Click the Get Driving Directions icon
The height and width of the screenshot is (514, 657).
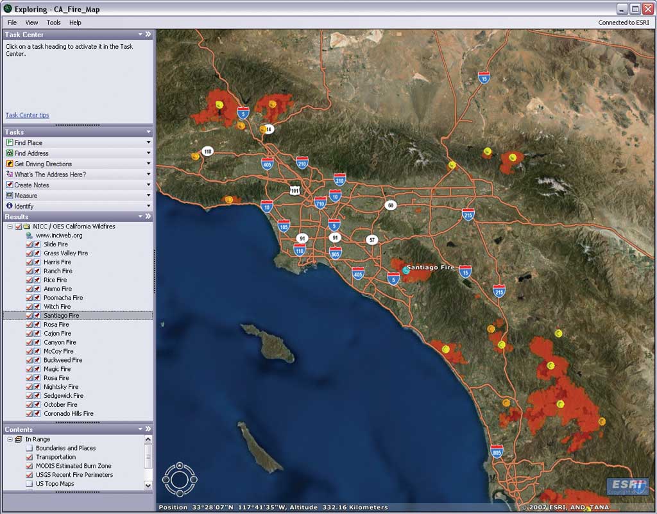10,164
